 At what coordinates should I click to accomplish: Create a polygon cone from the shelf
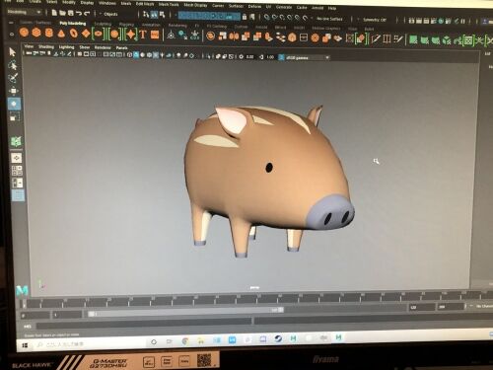[x=61, y=34]
